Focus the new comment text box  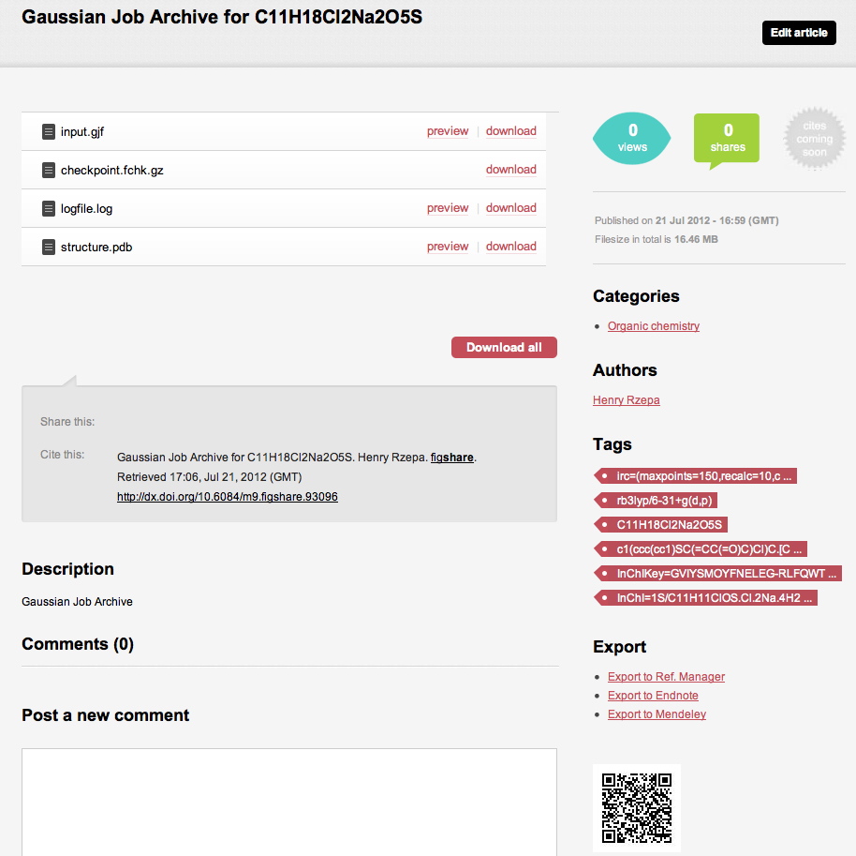(288, 801)
